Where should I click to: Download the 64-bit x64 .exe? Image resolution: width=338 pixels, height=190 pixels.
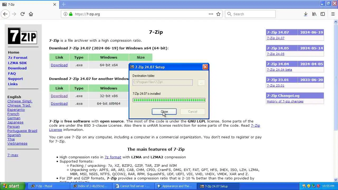point(59,65)
